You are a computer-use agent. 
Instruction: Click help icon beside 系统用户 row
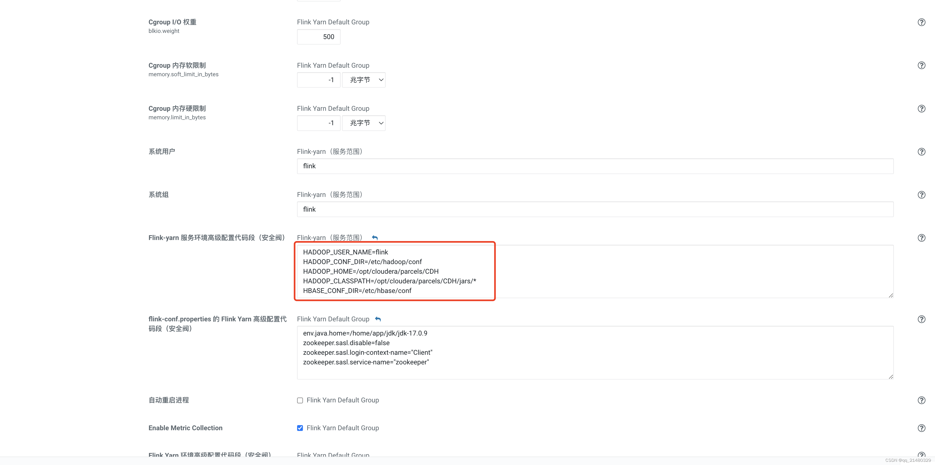coord(922,151)
